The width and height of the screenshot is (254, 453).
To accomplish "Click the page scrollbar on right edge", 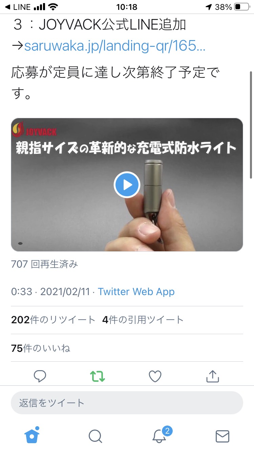I will [251, 125].
